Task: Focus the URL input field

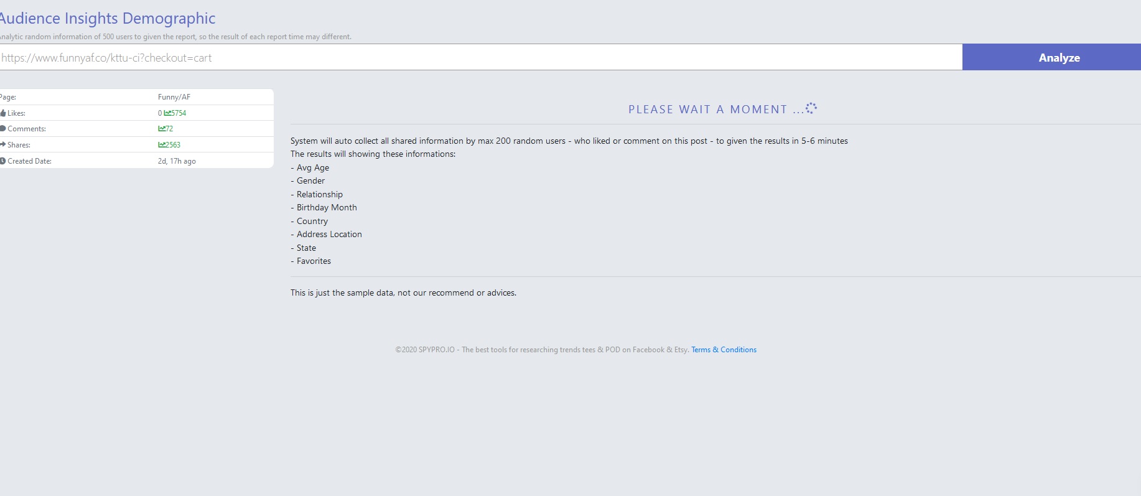Action: pos(479,58)
